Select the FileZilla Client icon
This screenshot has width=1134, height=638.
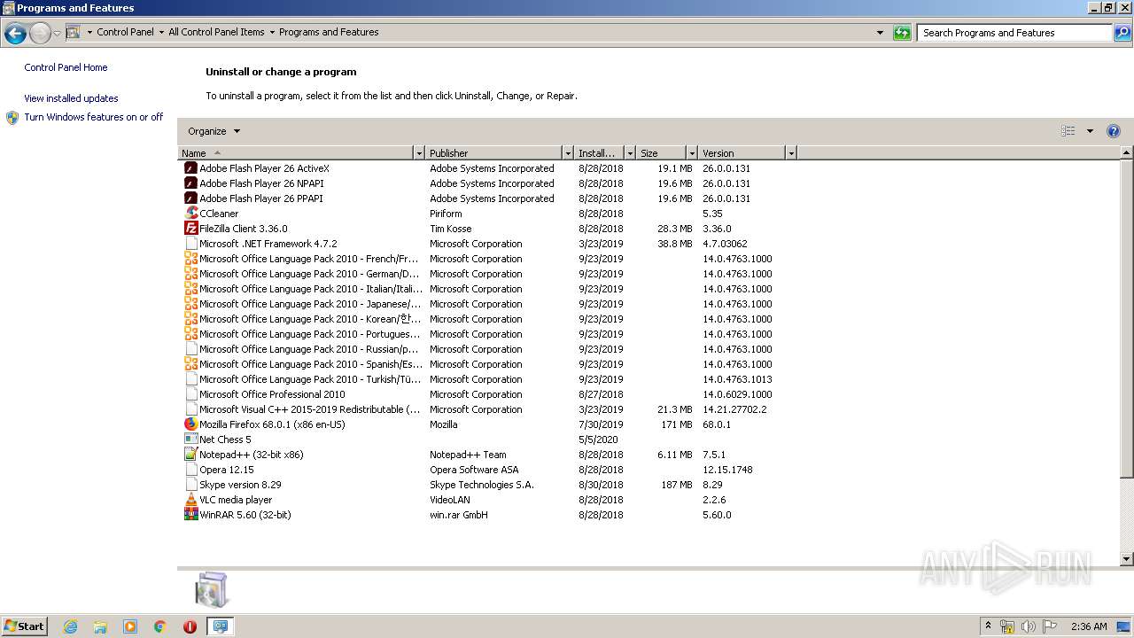point(190,229)
